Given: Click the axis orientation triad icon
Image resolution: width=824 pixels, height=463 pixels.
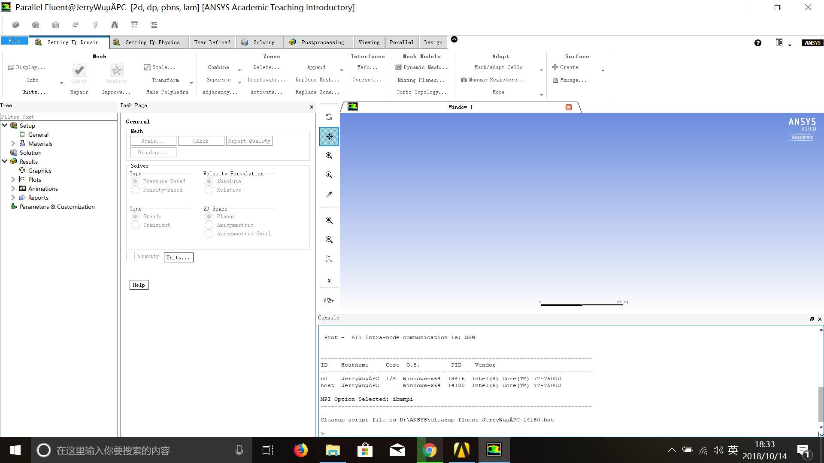Looking at the screenshot, I should (x=329, y=259).
